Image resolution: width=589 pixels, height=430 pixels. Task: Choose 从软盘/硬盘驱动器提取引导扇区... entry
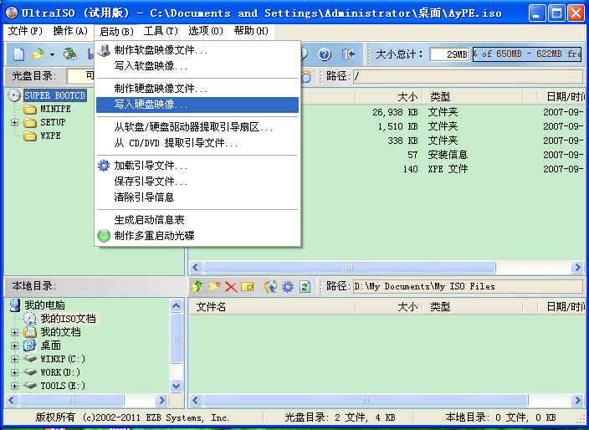[x=197, y=127]
